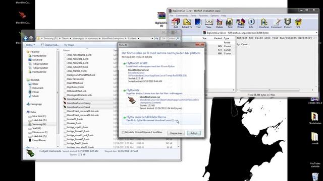Select 'Hemgrupp' in Explorer sidebar

[36, 104]
